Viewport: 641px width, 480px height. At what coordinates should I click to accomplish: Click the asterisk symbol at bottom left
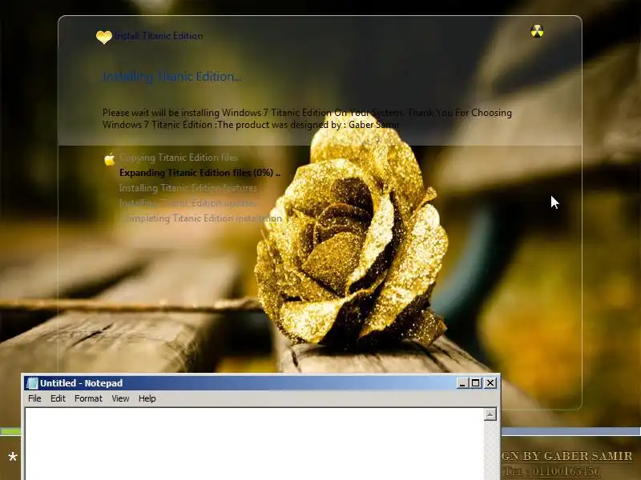pos(13,457)
